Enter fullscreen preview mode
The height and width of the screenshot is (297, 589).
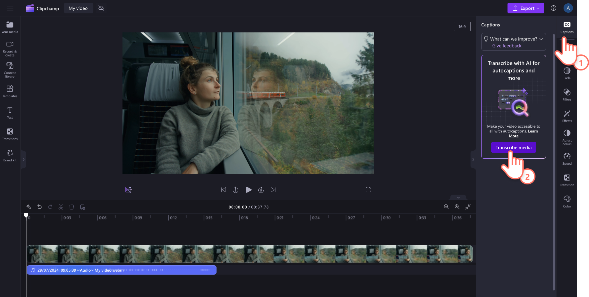point(368,190)
